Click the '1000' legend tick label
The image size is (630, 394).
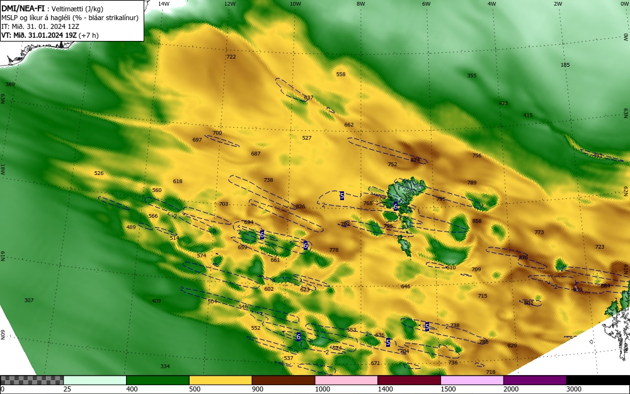323,389
